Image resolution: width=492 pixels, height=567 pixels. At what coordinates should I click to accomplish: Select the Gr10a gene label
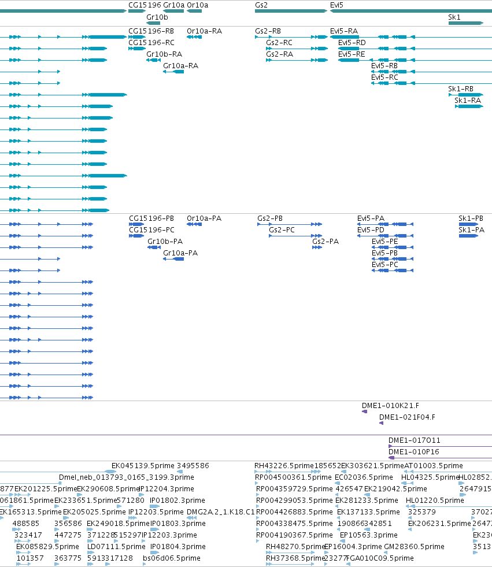point(173,5)
